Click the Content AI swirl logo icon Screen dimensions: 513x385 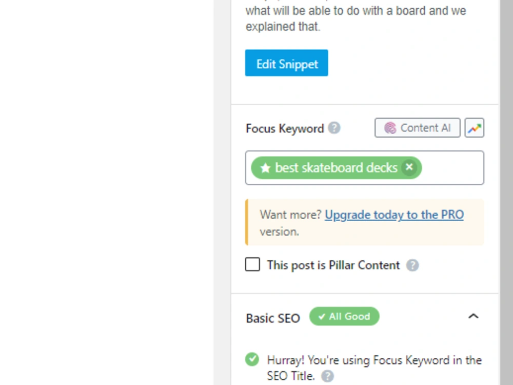[390, 128]
